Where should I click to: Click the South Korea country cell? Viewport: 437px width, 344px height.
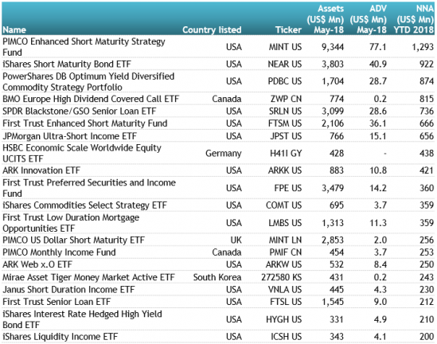tap(217, 277)
